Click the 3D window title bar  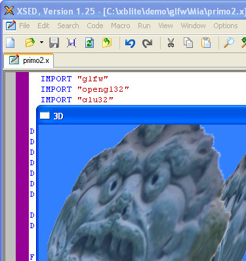point(141,115)
